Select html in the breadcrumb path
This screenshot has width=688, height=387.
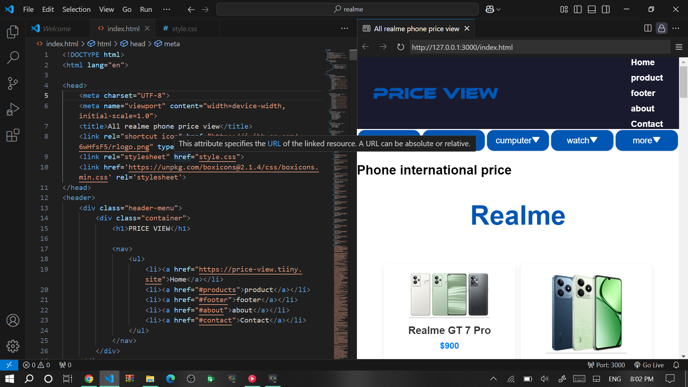tap(100, 44)
